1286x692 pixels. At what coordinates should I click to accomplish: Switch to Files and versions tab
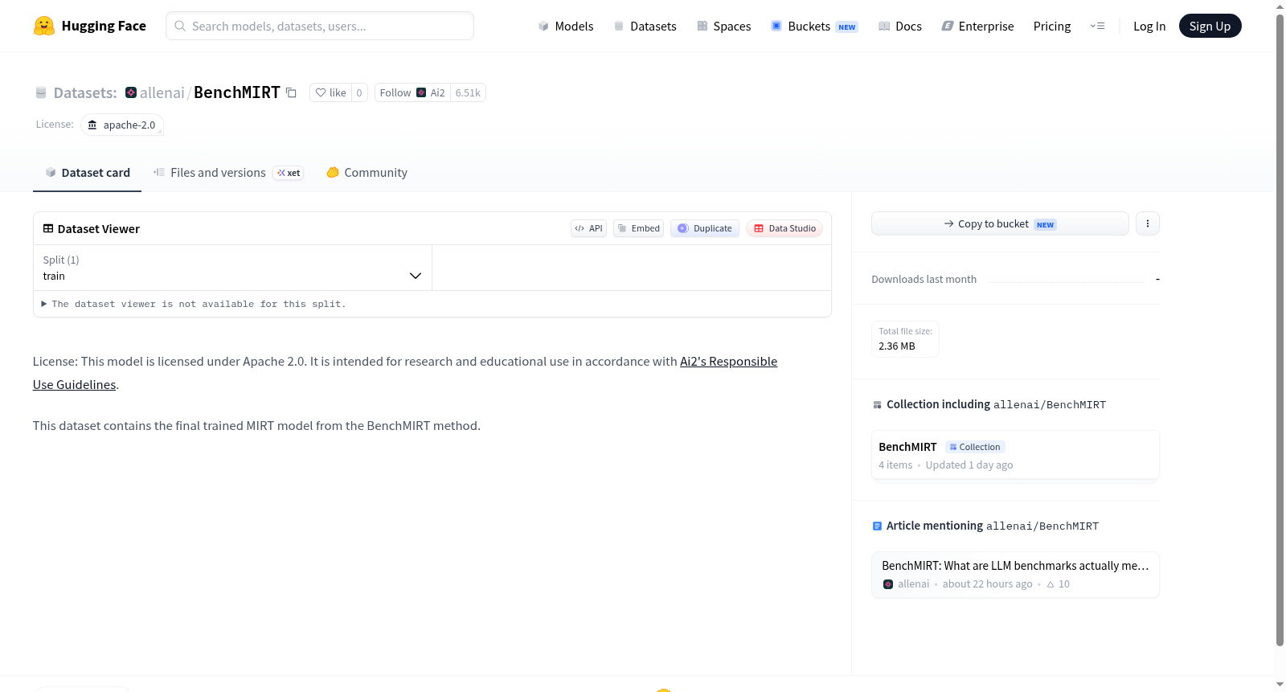(x=228, y=173)
